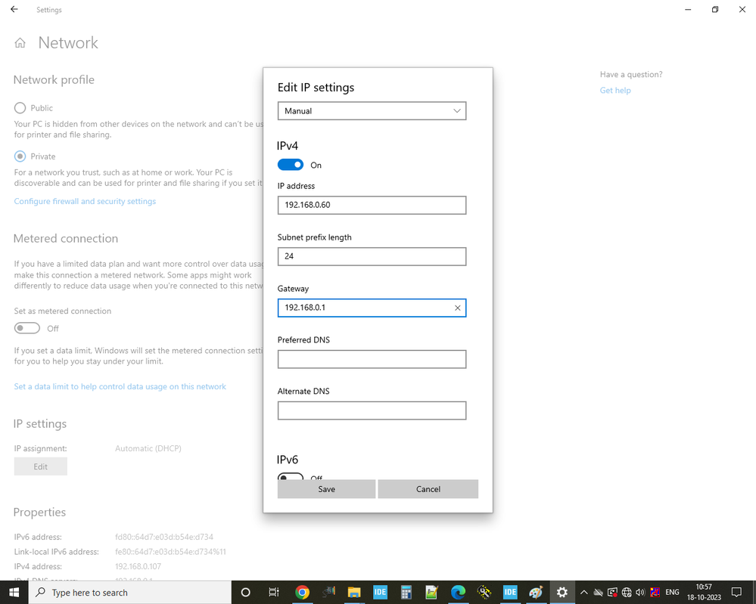Open the Manual IP settings dropdown
756x604 pixels.
click(x=372, y=111)
